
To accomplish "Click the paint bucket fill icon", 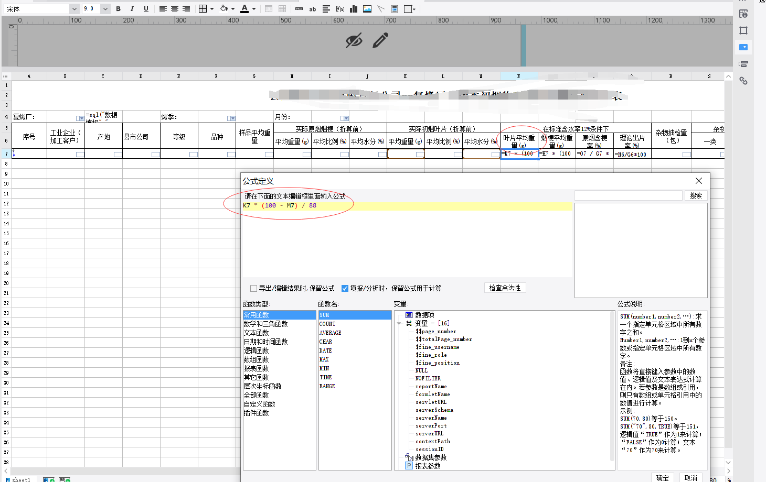I will [224, 9].
